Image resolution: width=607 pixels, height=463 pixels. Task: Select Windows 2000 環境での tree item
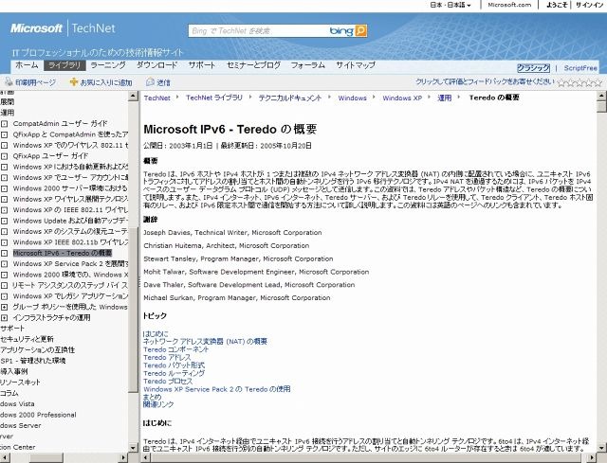point(70,275)
